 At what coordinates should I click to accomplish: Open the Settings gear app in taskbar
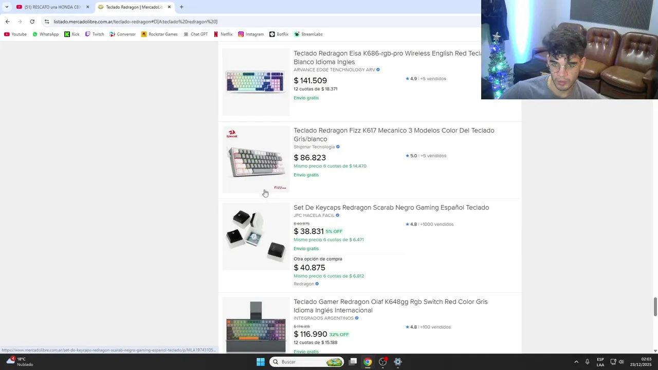pyautogui.click(x=397, y=362)
